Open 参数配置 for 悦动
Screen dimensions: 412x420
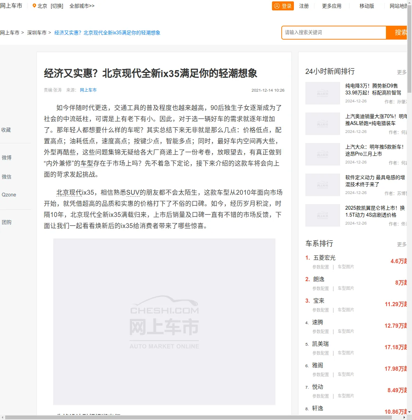pos(321,396)
